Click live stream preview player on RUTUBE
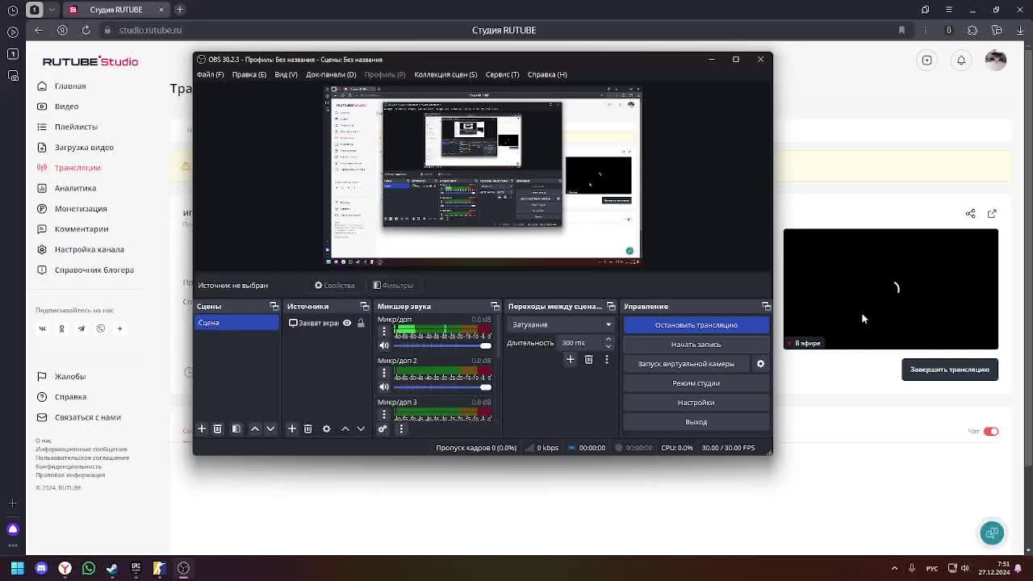 pos(891,289)
